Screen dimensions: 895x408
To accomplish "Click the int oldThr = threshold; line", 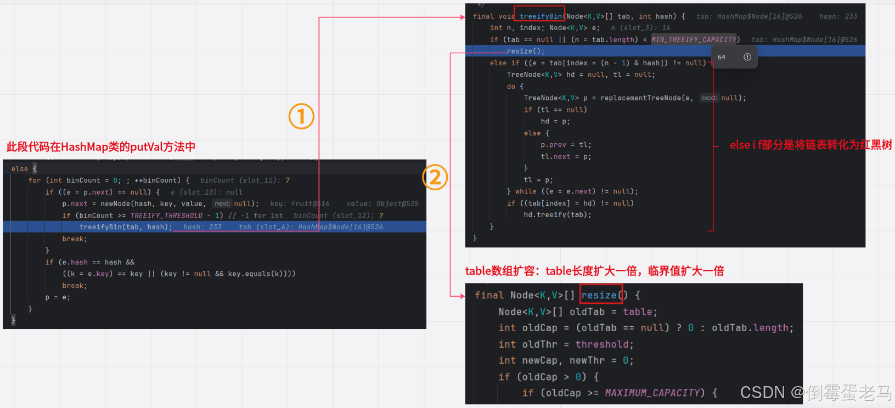I will (566, 344).
